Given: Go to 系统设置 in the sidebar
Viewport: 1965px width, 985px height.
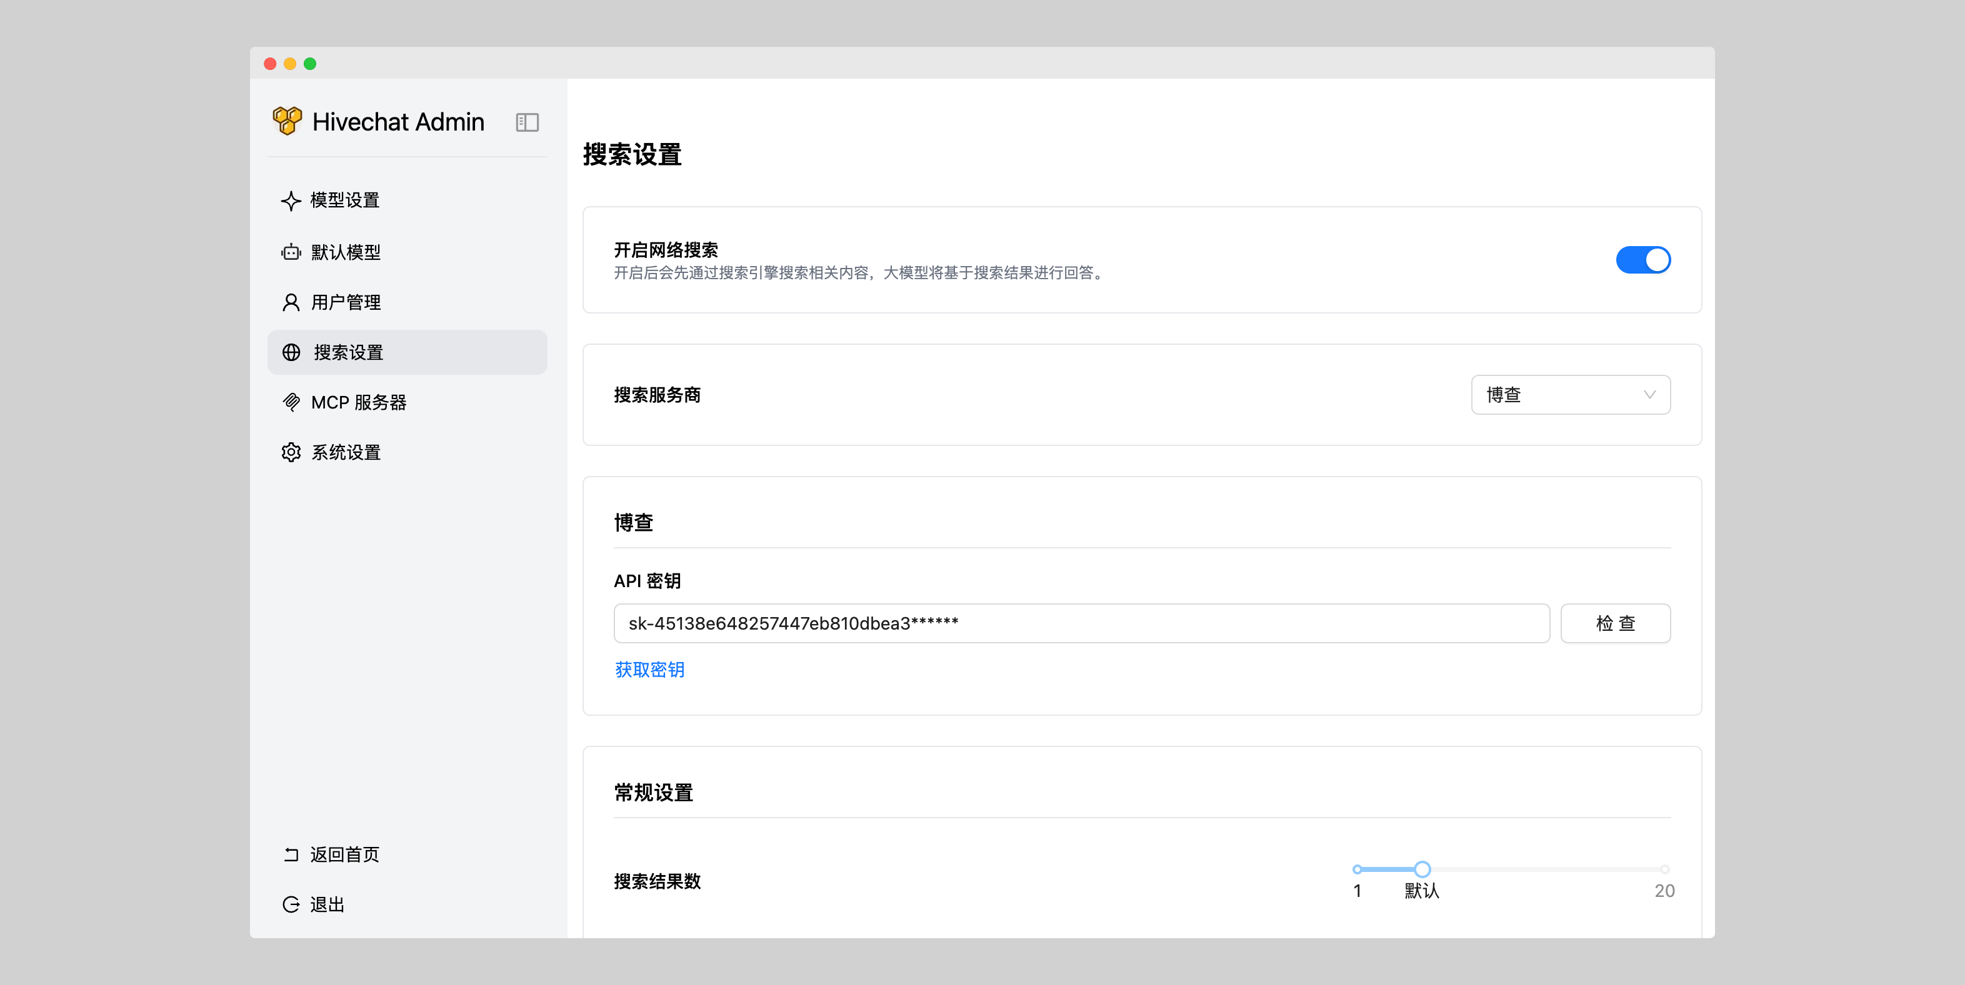Looking at the screenshot, I should point(346,452).
